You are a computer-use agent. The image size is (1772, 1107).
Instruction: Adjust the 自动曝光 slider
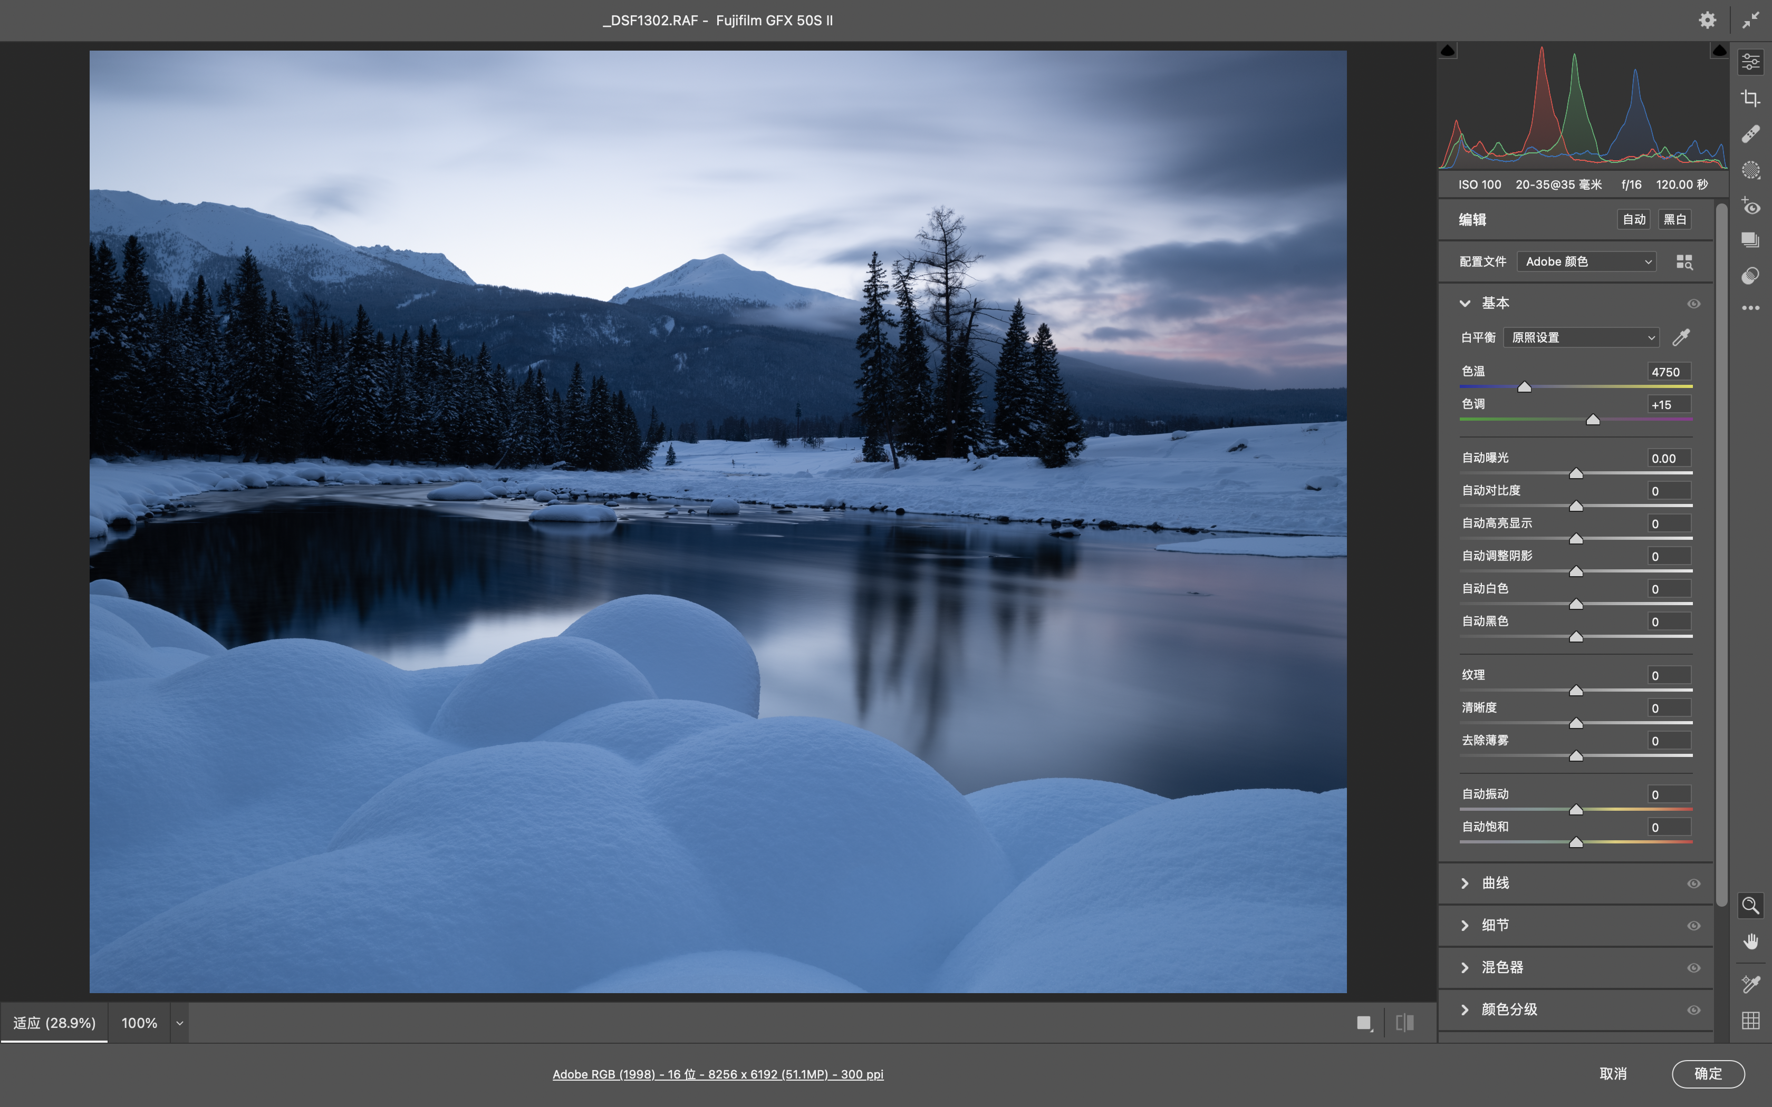coord(1576,473)
